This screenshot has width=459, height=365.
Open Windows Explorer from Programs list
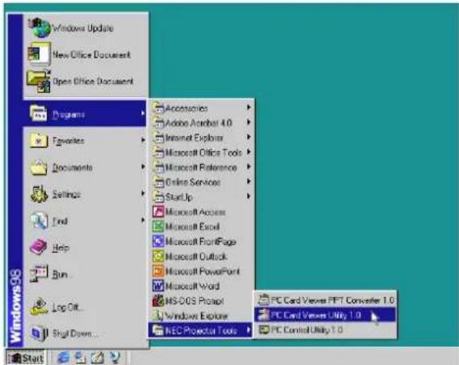200,316
